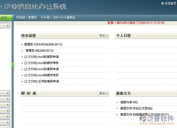Screen dimensions: 177x128
Task: Click arrow bullet beside 王芳的离职申请
Action: pyautogui.click(x=22, y=81)
